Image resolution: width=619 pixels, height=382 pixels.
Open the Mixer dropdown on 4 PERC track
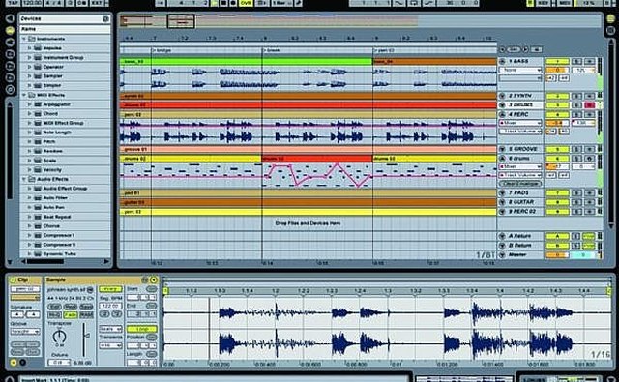point(520,123)
